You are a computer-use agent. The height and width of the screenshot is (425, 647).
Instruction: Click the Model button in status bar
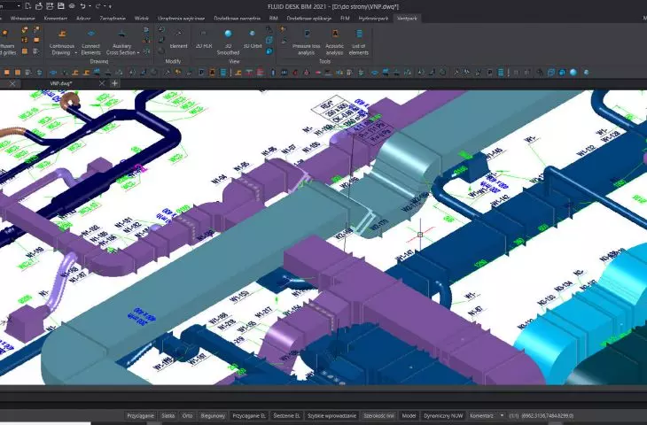(409, 415)
